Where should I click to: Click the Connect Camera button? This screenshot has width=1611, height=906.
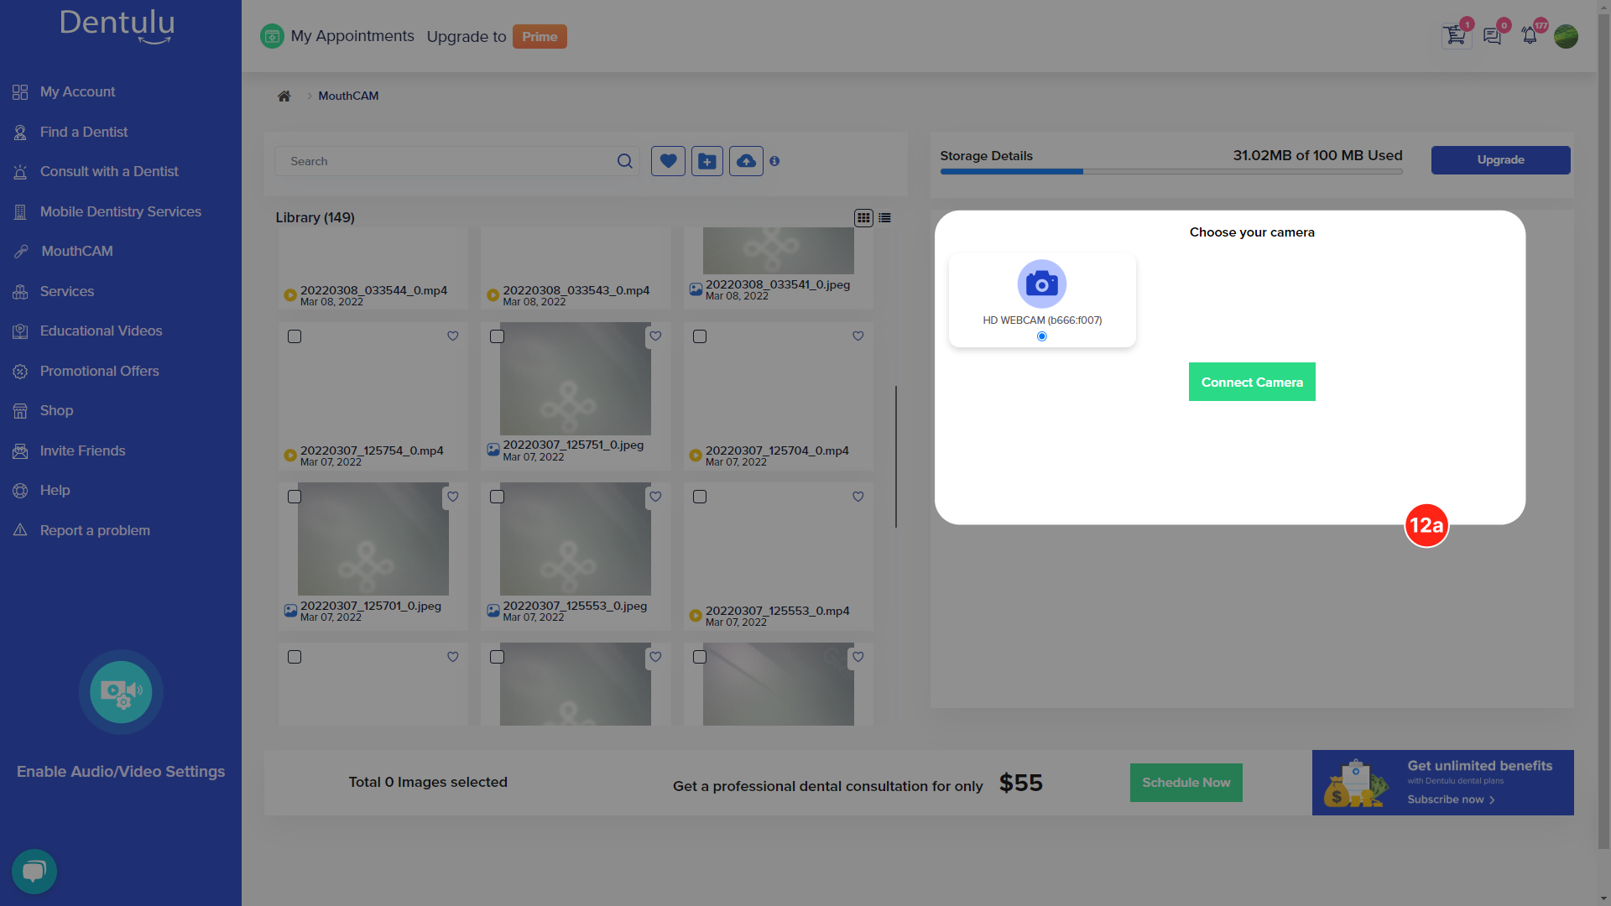(x=1251, y=381)
